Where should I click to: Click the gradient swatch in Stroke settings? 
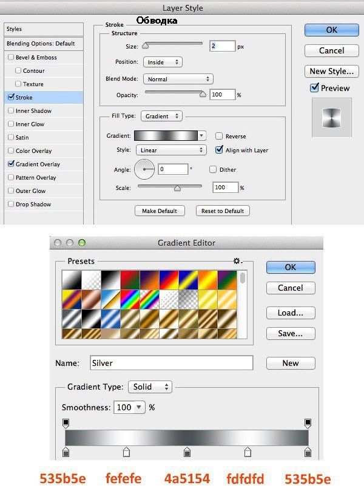166,135
